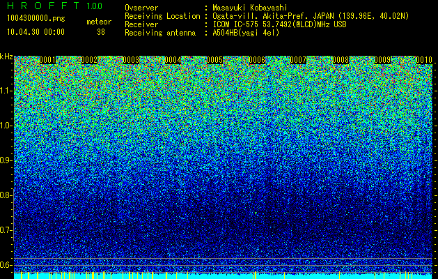Screen dimensions: 438x279
Task: Click the 0010 minute marker
Action: point(424,60)
